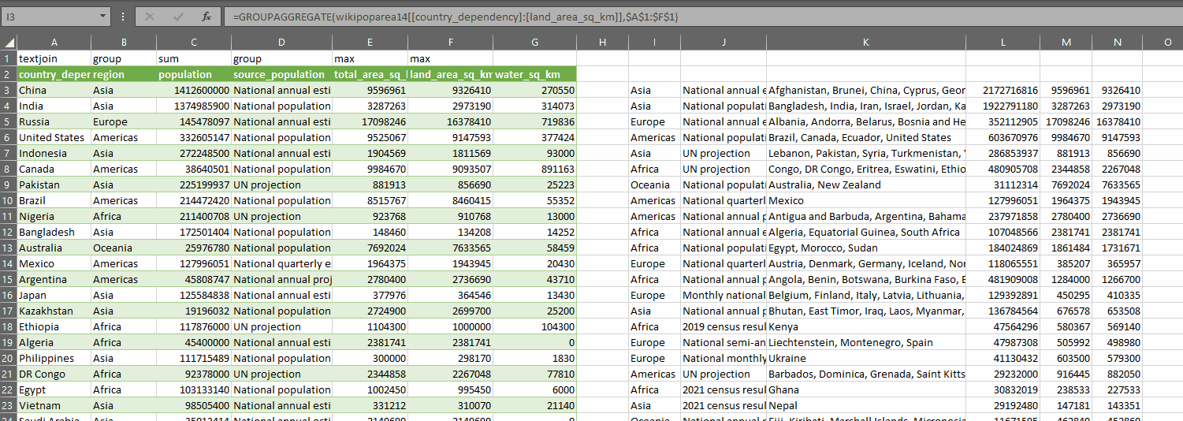Click the formula bar options dots
The height and width of the screenshot is (421, 1183).
pos(123,16)
